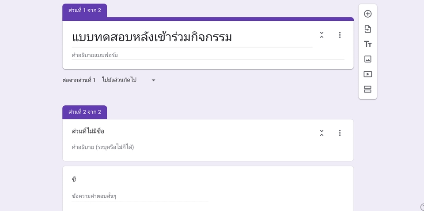Open more options for section 1

tap(340, 35)
